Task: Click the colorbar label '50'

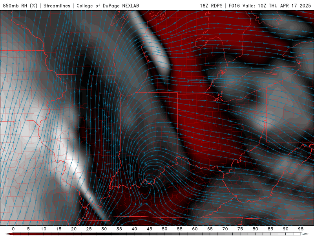Action: pyautogui.click(x=164, y=229)
